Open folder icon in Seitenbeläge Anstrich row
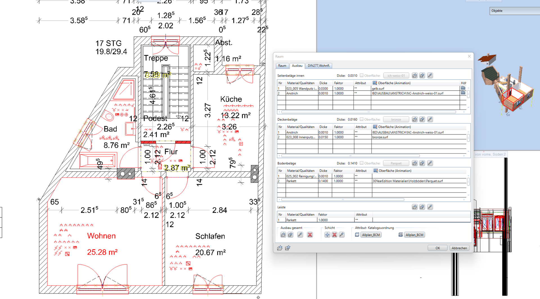Image resolution: width=540 pixels, height=299 pixels. point(463,93)
